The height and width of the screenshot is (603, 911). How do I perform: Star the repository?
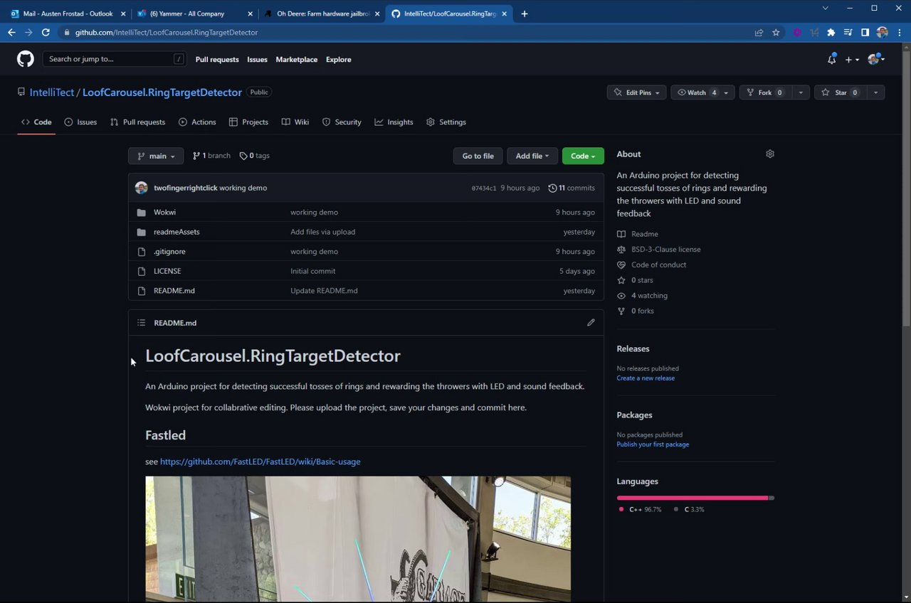coord(841,92)
